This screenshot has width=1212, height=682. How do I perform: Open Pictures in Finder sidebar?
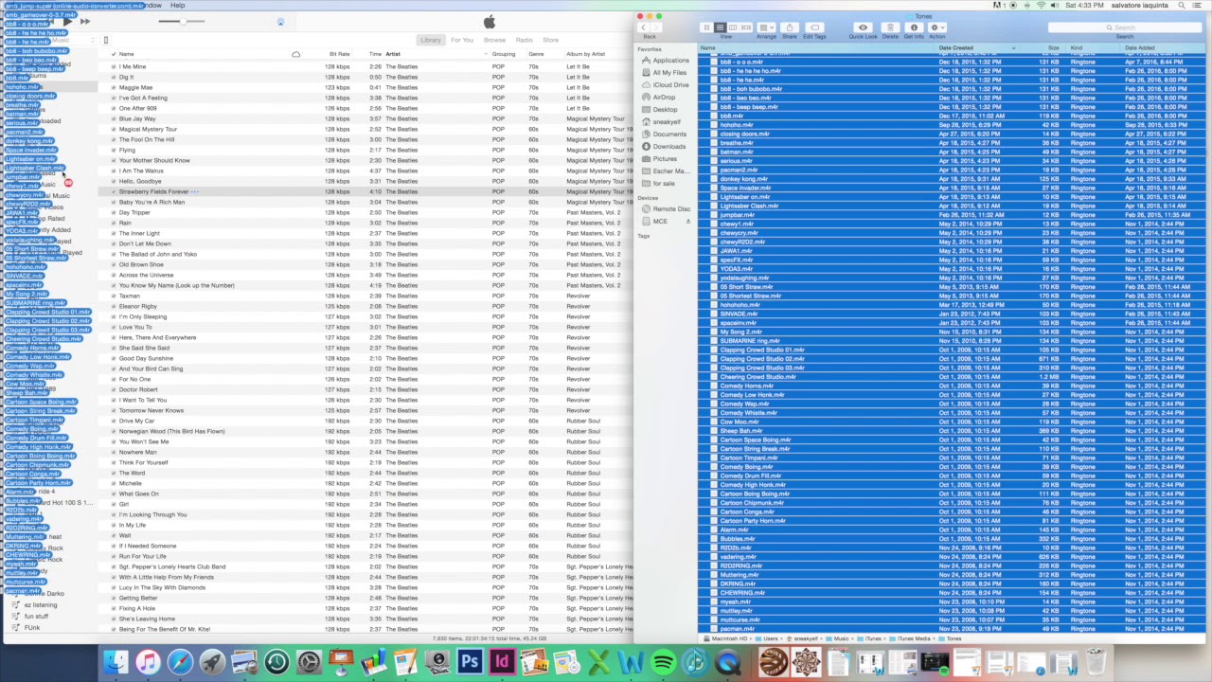pyautogui.click(x=665, y=159)
